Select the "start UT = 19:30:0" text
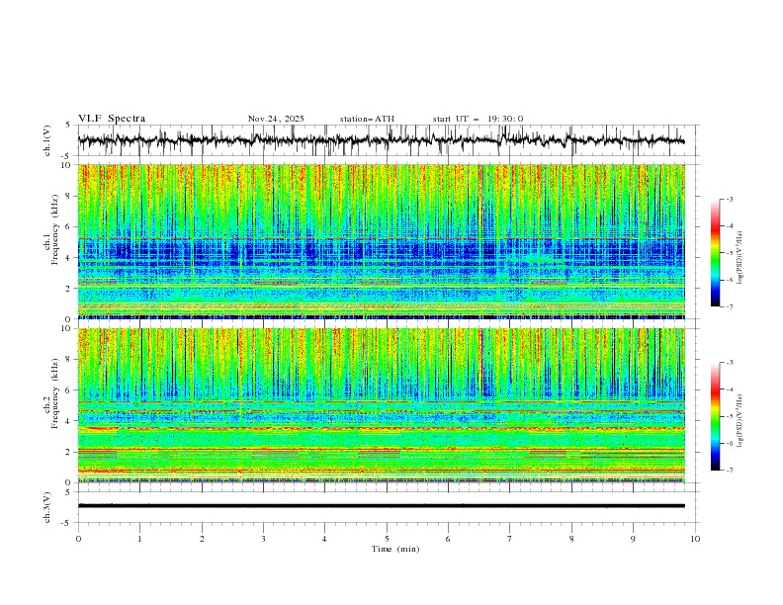The height and width of the screenshot is (605, 783). (x=478, y=119)
